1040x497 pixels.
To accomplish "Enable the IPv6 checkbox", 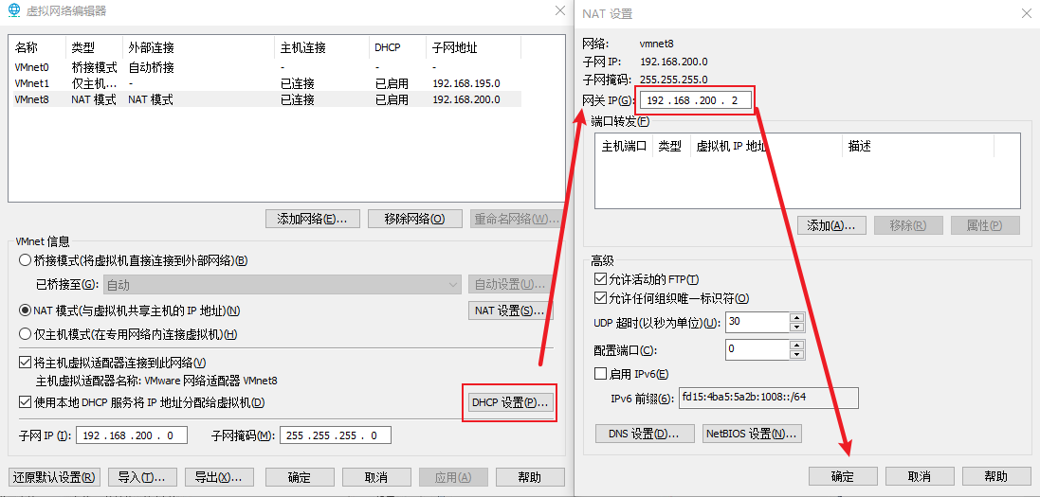I will [x=601, y=374].
